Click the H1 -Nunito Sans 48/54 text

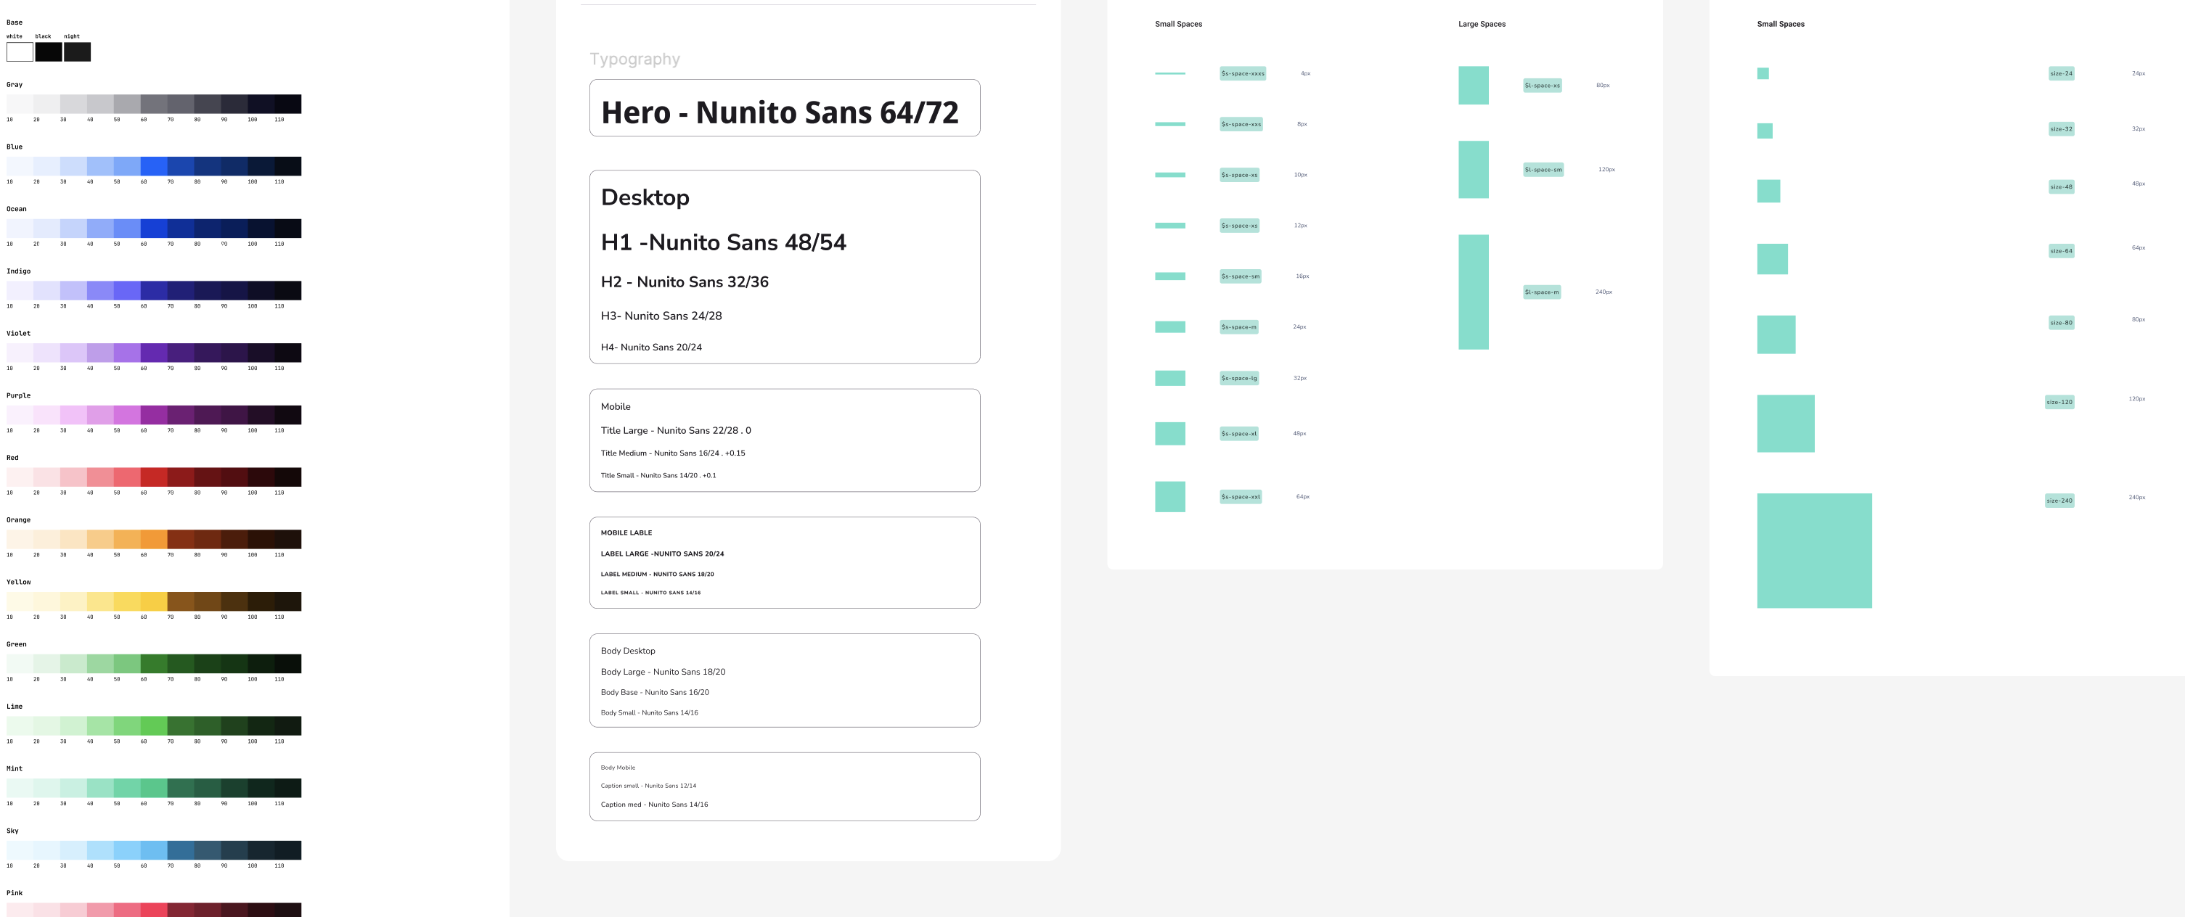point(724,242)
